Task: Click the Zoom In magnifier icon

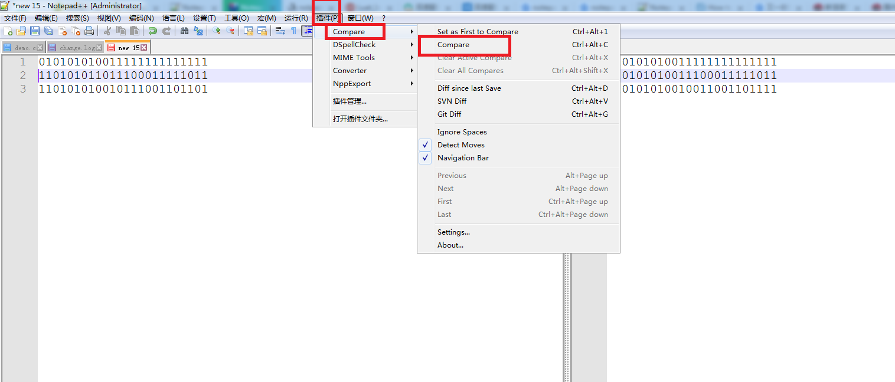Action: 217,31
